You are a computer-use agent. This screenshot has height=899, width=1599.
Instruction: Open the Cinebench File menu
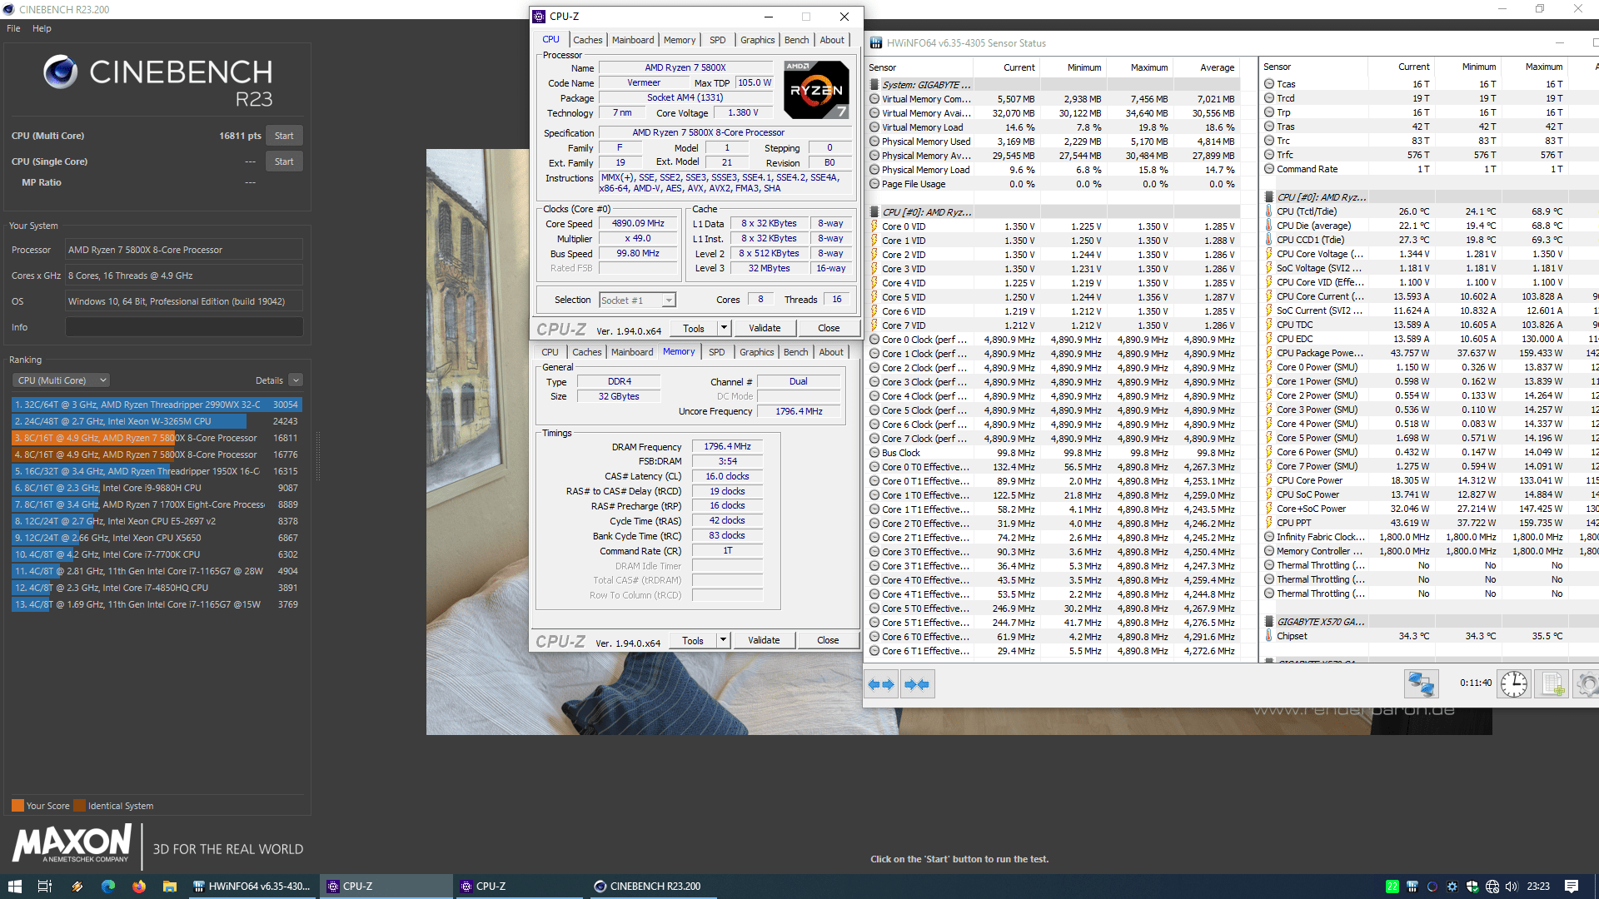pyautogui.click(x=13, y=28)
